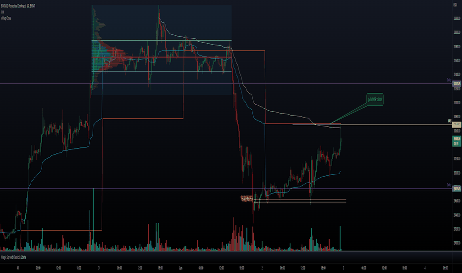Click the 'Jun' date label on time axis

pyautogui.click(x=180, y=268)
